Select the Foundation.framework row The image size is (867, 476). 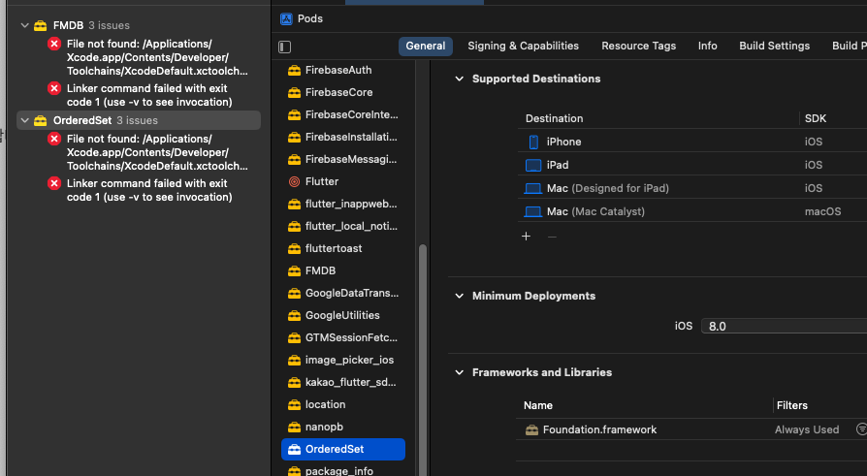pyautogui.click(x=691, y=429)
